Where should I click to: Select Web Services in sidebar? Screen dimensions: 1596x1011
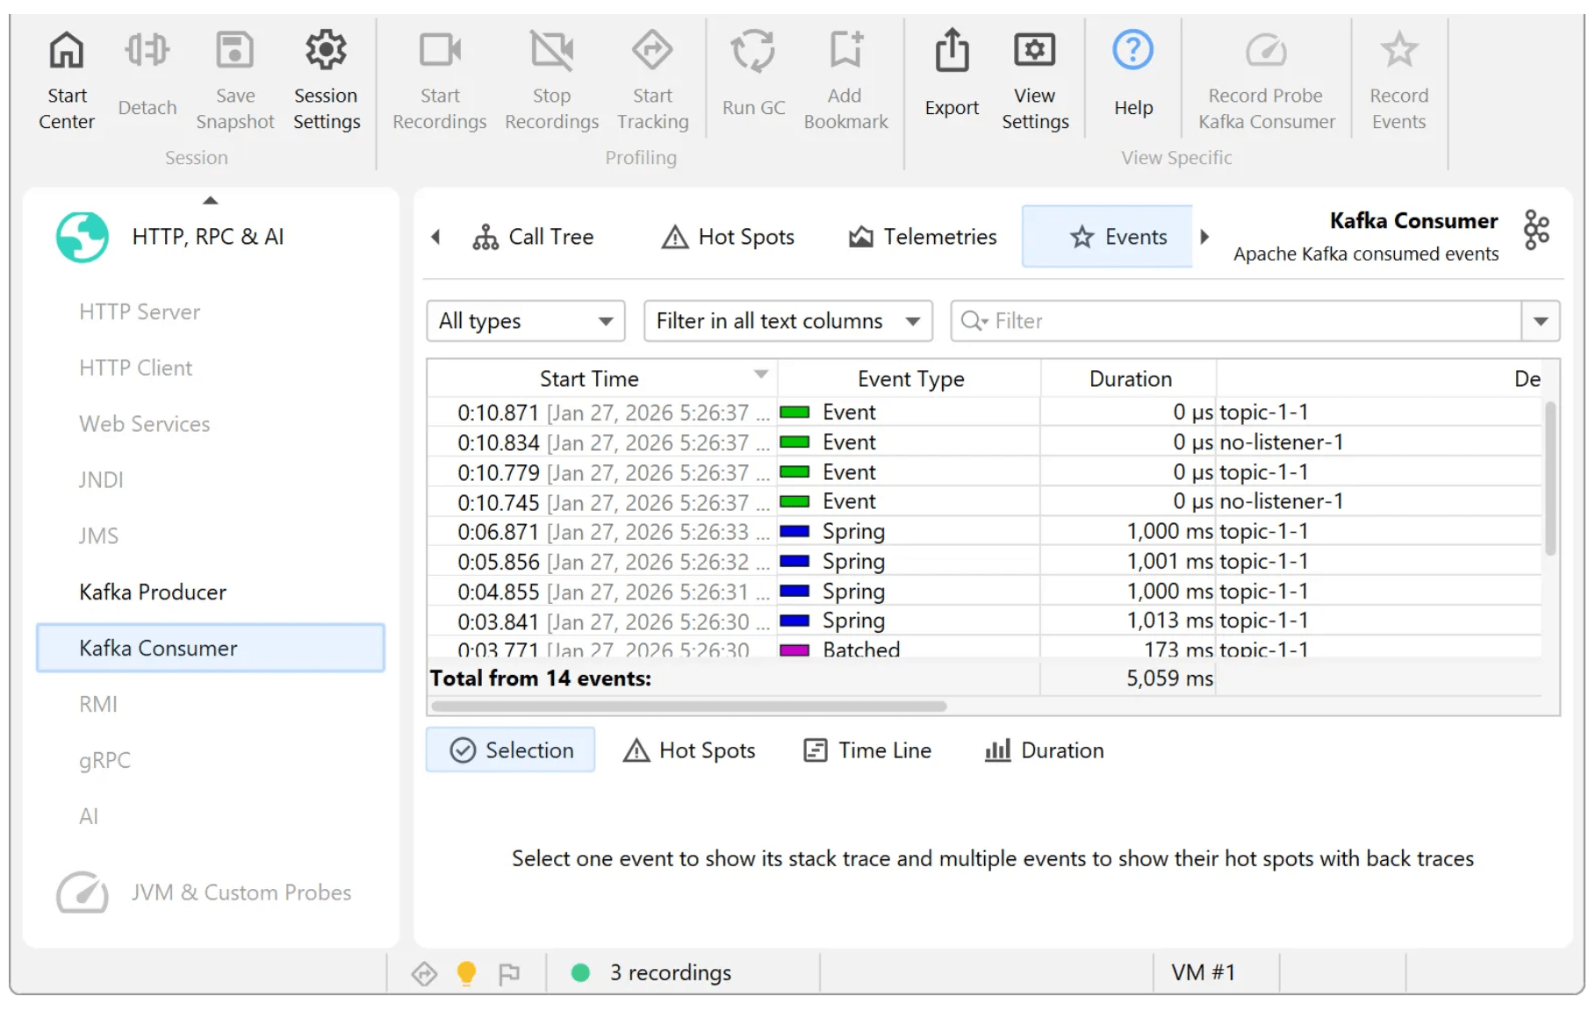pos(145,424)
